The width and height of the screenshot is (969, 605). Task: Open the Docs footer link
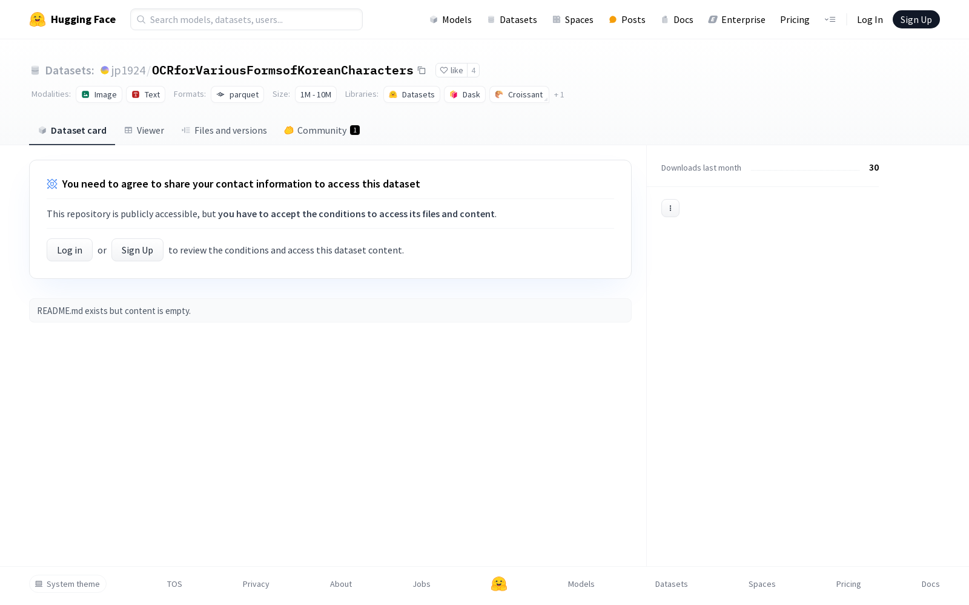(930, 584)
